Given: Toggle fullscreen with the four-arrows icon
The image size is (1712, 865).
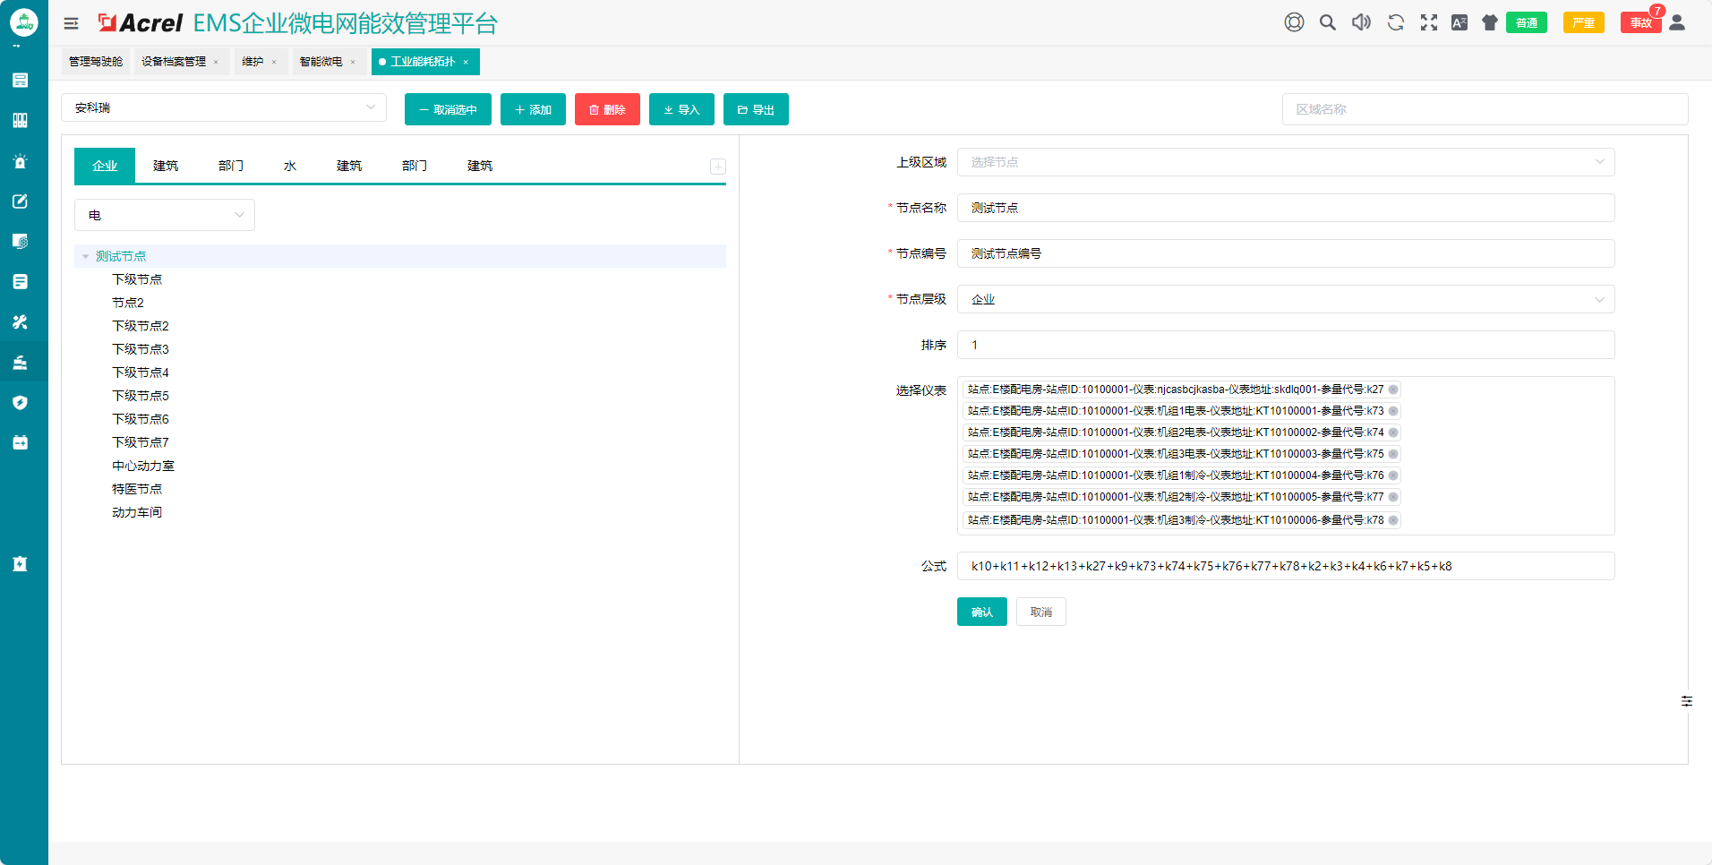Looking at the screenshot, I should tap(1429, 22).
